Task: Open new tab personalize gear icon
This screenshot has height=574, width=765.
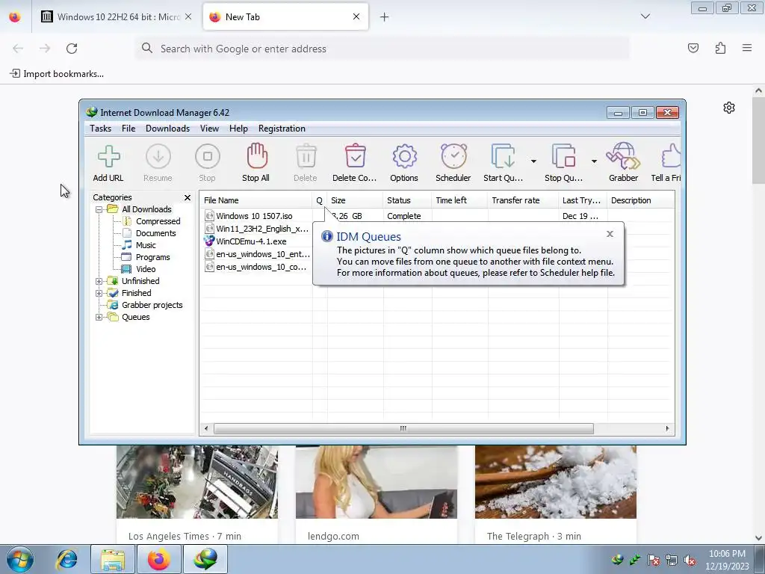Action: point(729,108)
